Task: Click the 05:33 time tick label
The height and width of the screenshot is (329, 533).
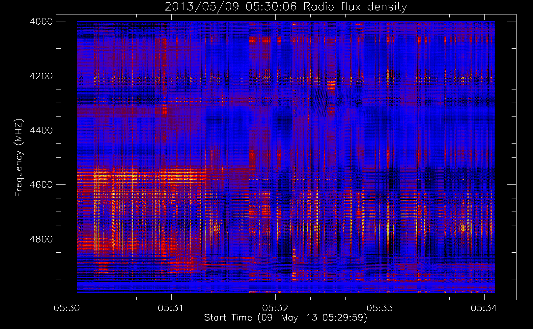Action: [379, 308]
